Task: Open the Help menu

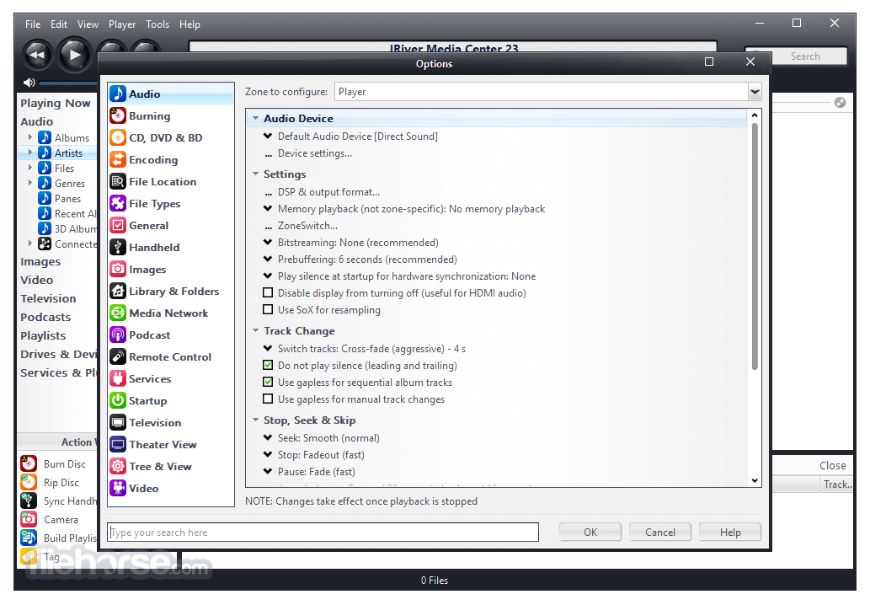Action: [189, 24]
